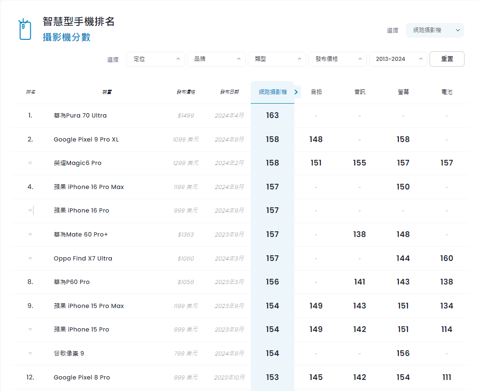Sort by 發布日期 column header
Screen dimensions: 478x391
(229, 92)
